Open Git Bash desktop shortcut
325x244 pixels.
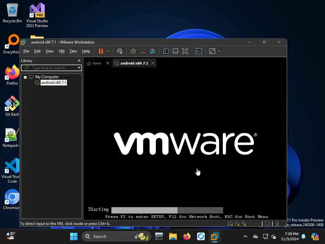click(x=12, y=106)
